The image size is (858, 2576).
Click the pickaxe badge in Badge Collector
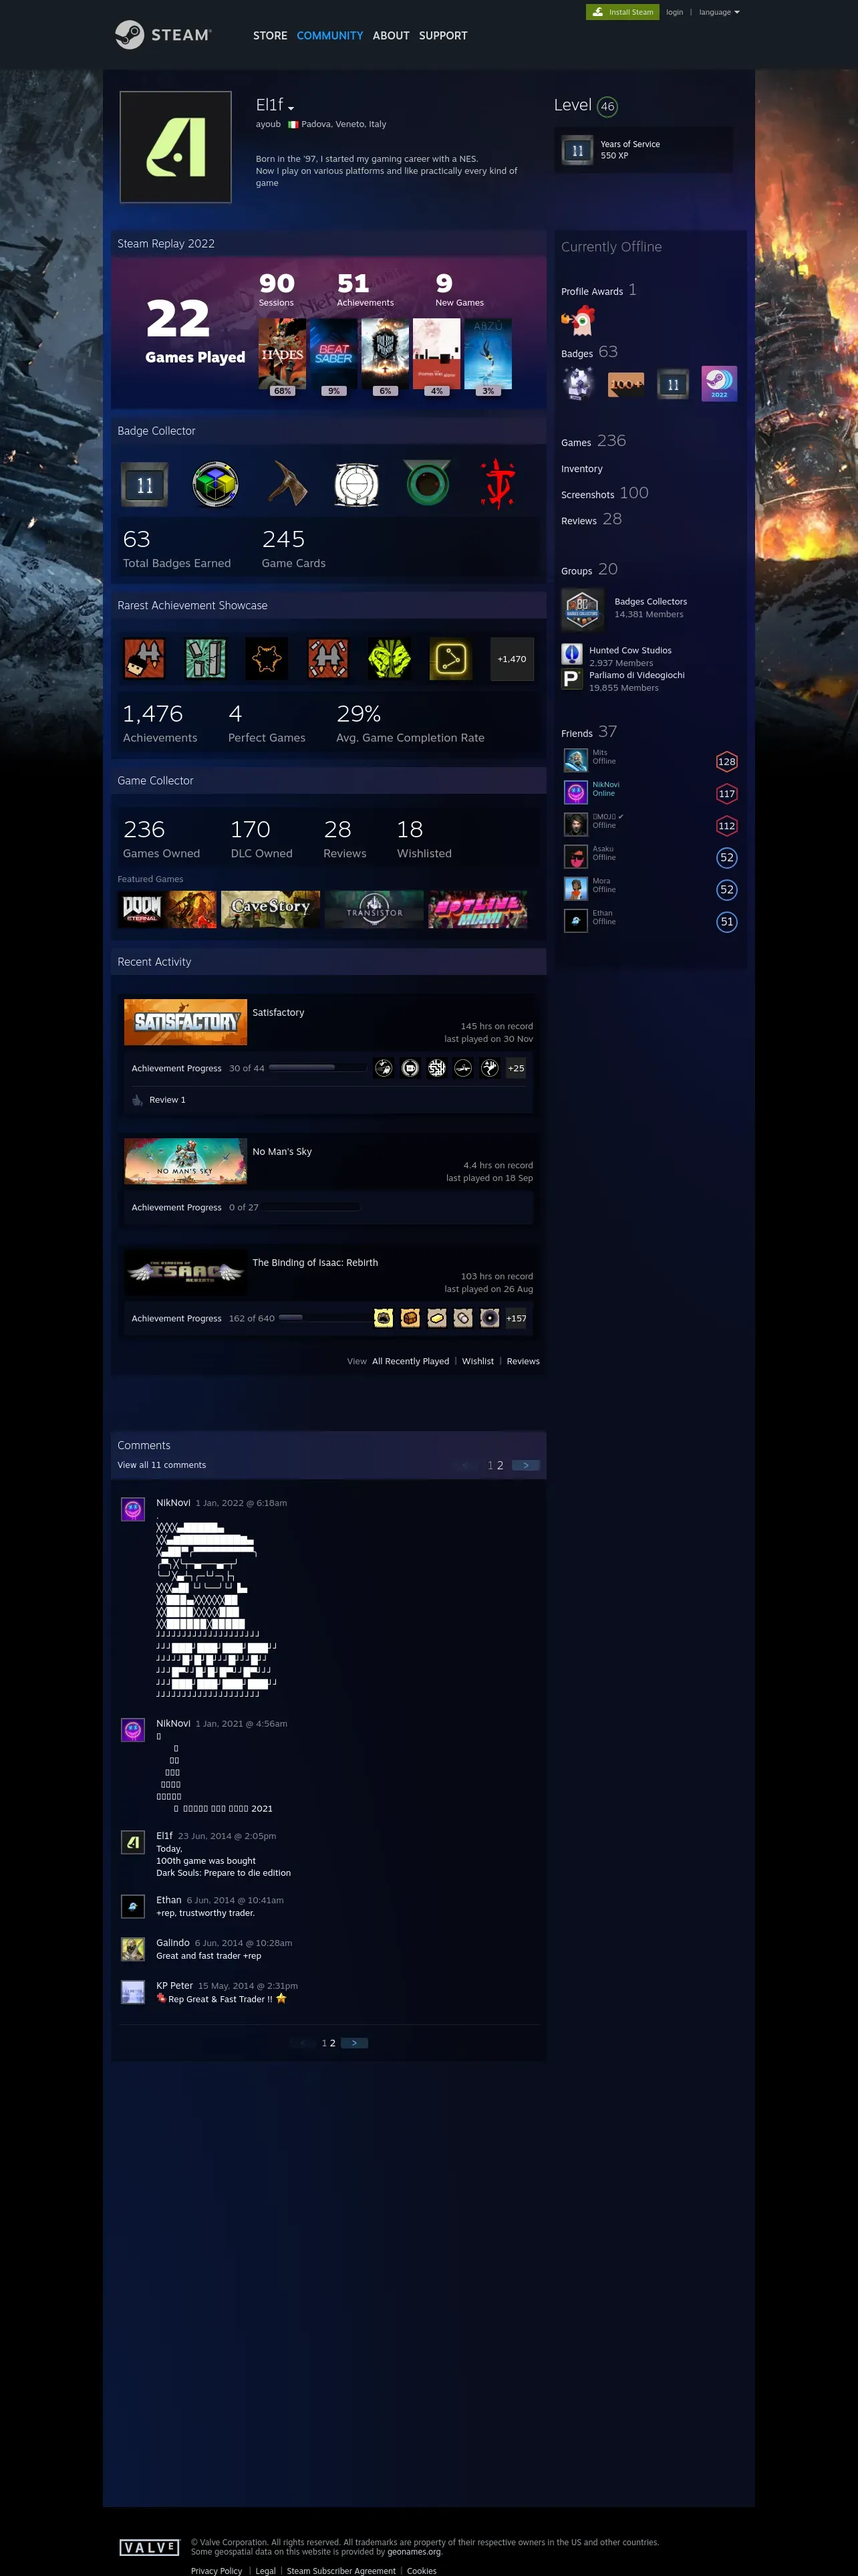(x=287, y=485)
